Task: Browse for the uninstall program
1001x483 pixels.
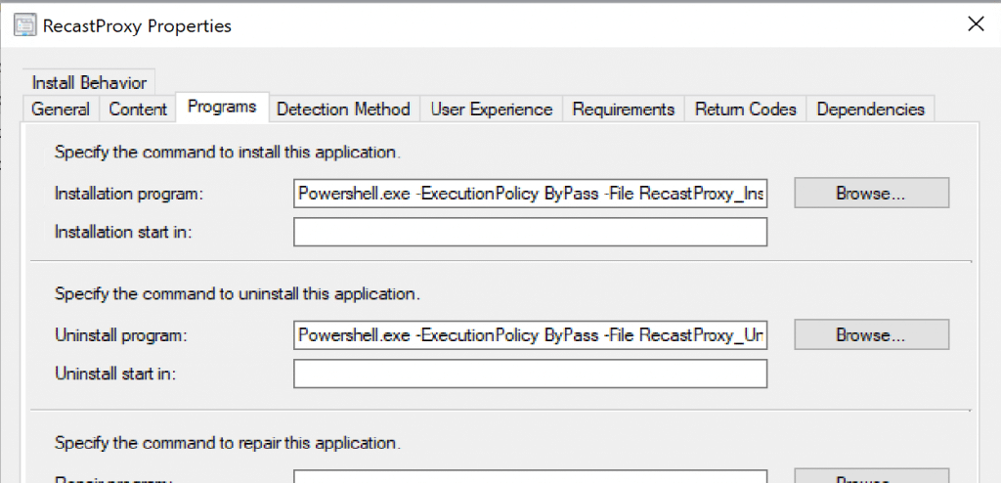Action: (870, 335)
